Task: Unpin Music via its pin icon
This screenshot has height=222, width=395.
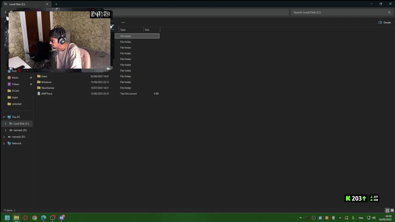Action: 31,78
